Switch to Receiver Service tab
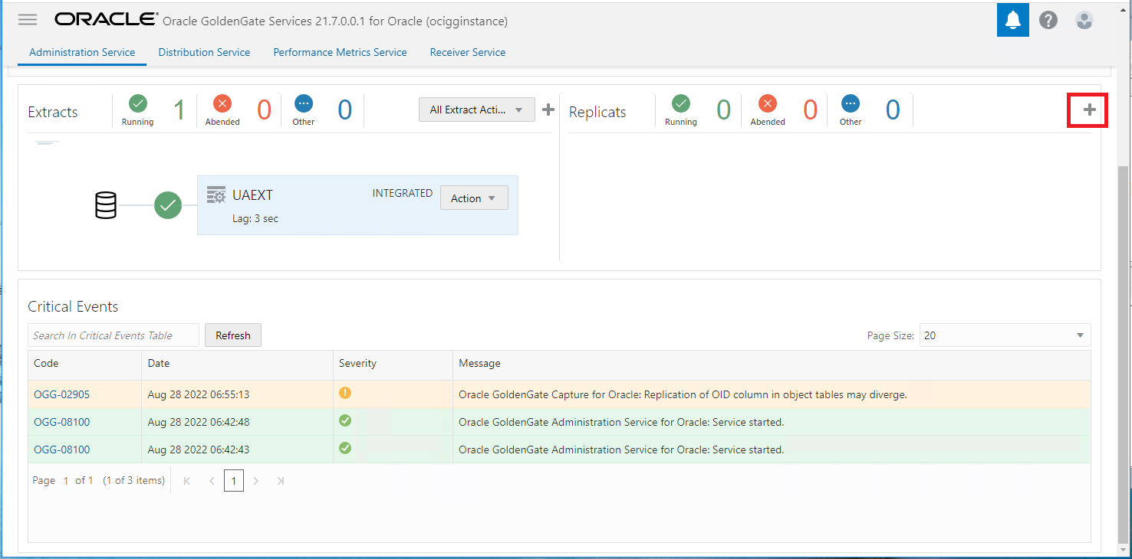The width and height of the screenshot is (1132, 559). coord(468,52)
